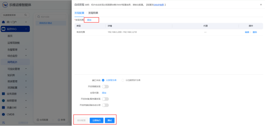Toggle the 开启存储/服务器发现 switch
This screenshot has height=126, width=265.
[105, 99]
